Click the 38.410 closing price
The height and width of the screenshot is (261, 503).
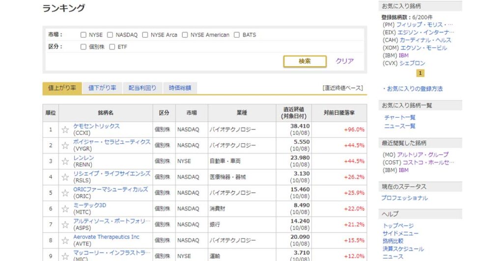(300, 126)
